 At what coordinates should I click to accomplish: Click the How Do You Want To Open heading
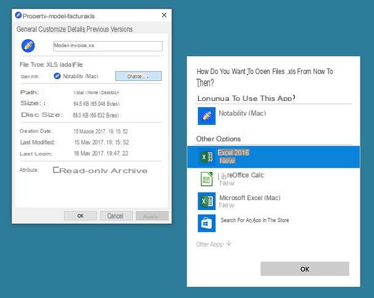click(264, 77)
